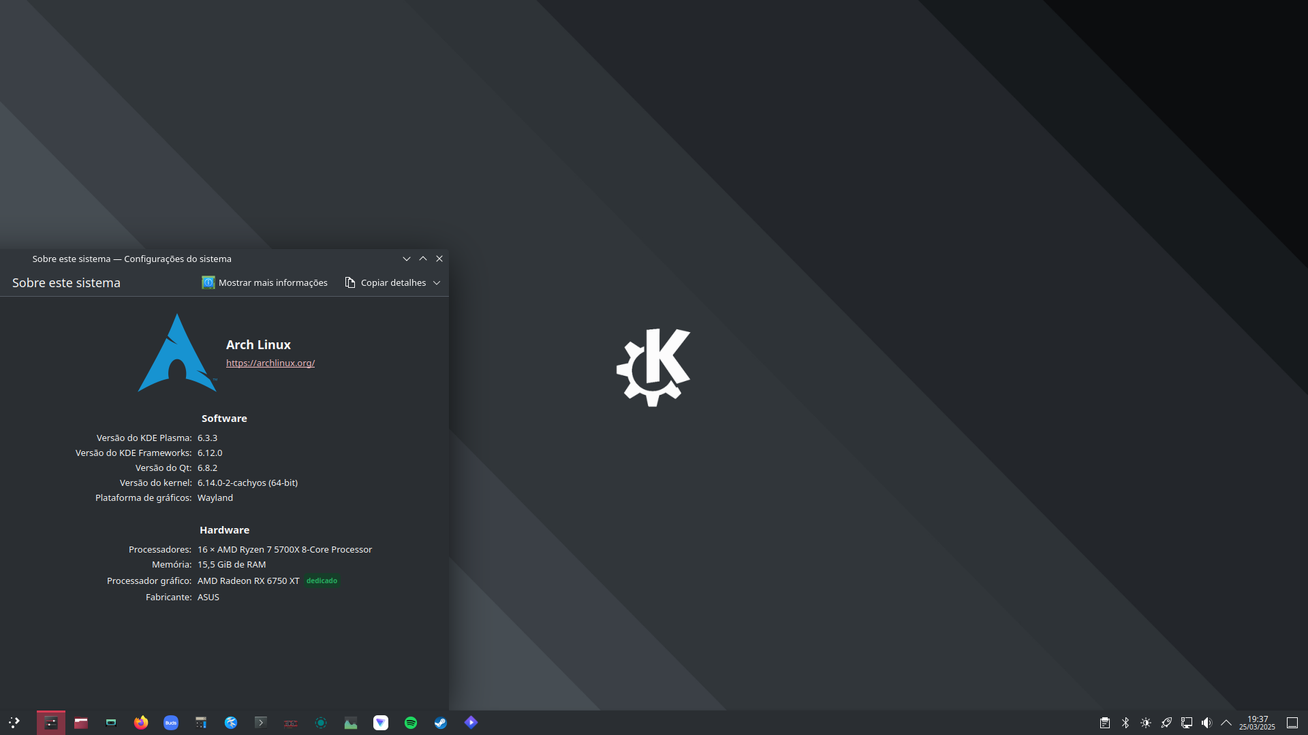Click the System Settings taskbar icon

pyautogui.click(x=51, y=723)
